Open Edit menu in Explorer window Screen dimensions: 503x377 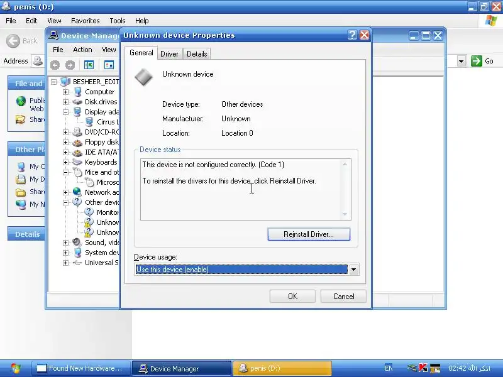pos(31,21)
